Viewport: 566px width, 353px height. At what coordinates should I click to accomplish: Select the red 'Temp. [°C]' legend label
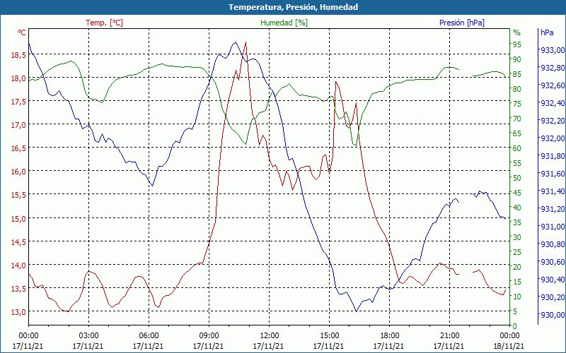tap(104, 23)
